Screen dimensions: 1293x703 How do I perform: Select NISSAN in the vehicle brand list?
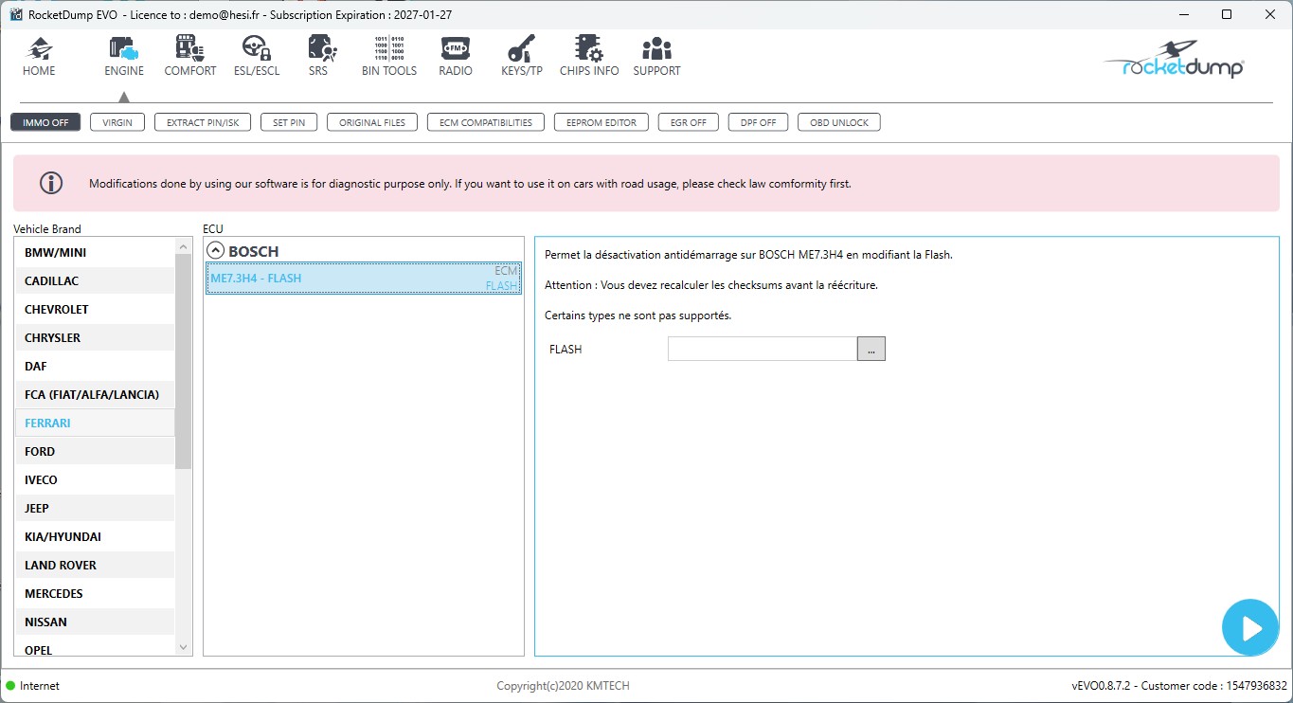coord(95,622)
